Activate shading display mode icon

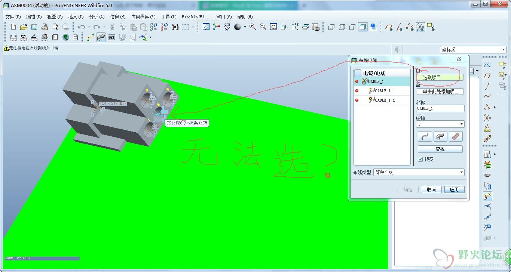tap(363, 27)
